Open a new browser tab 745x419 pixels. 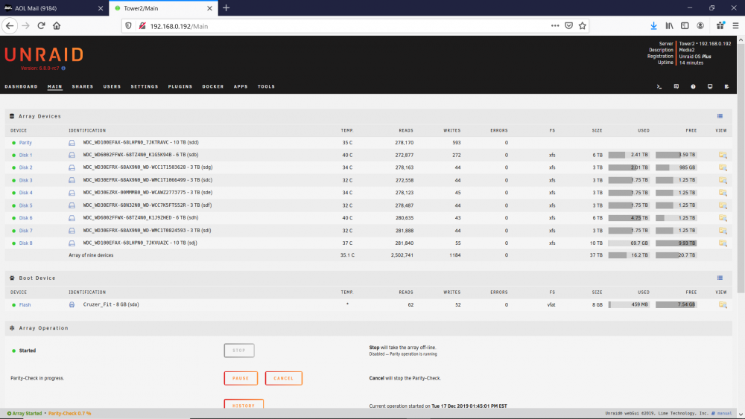click(226, 8)
